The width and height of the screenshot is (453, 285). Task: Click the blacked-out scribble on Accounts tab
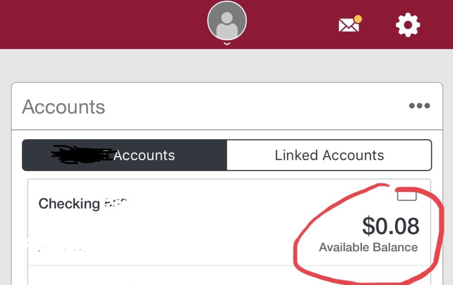click(x=81, y=154)
